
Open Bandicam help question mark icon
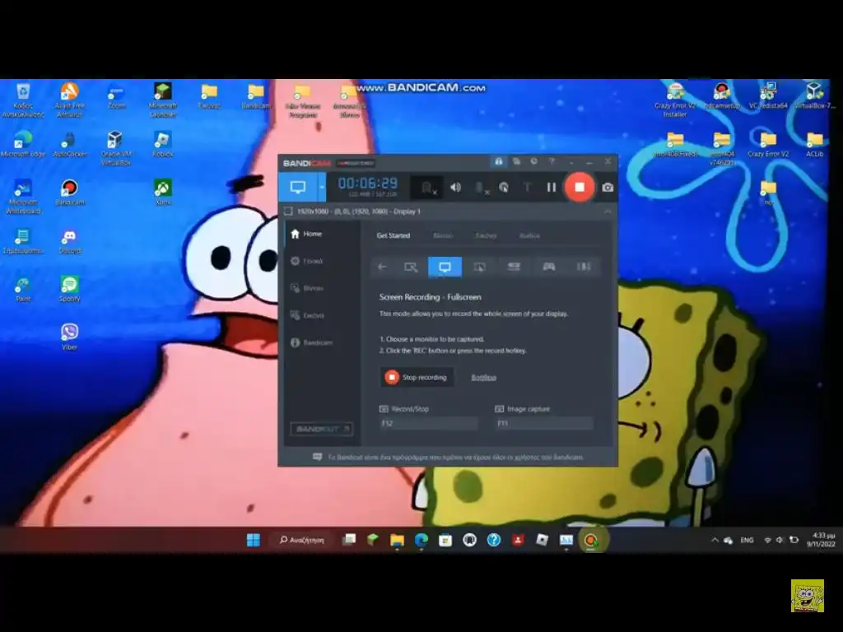pyautogui.click(x=552, y=161)
